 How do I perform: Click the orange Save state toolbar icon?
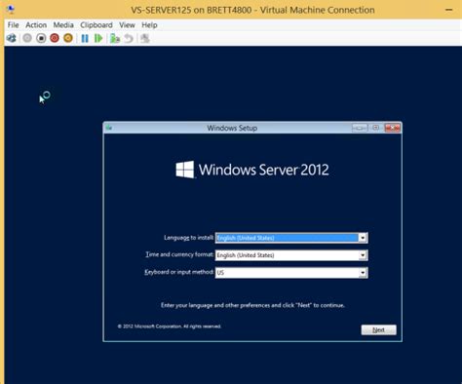point(68,38)
